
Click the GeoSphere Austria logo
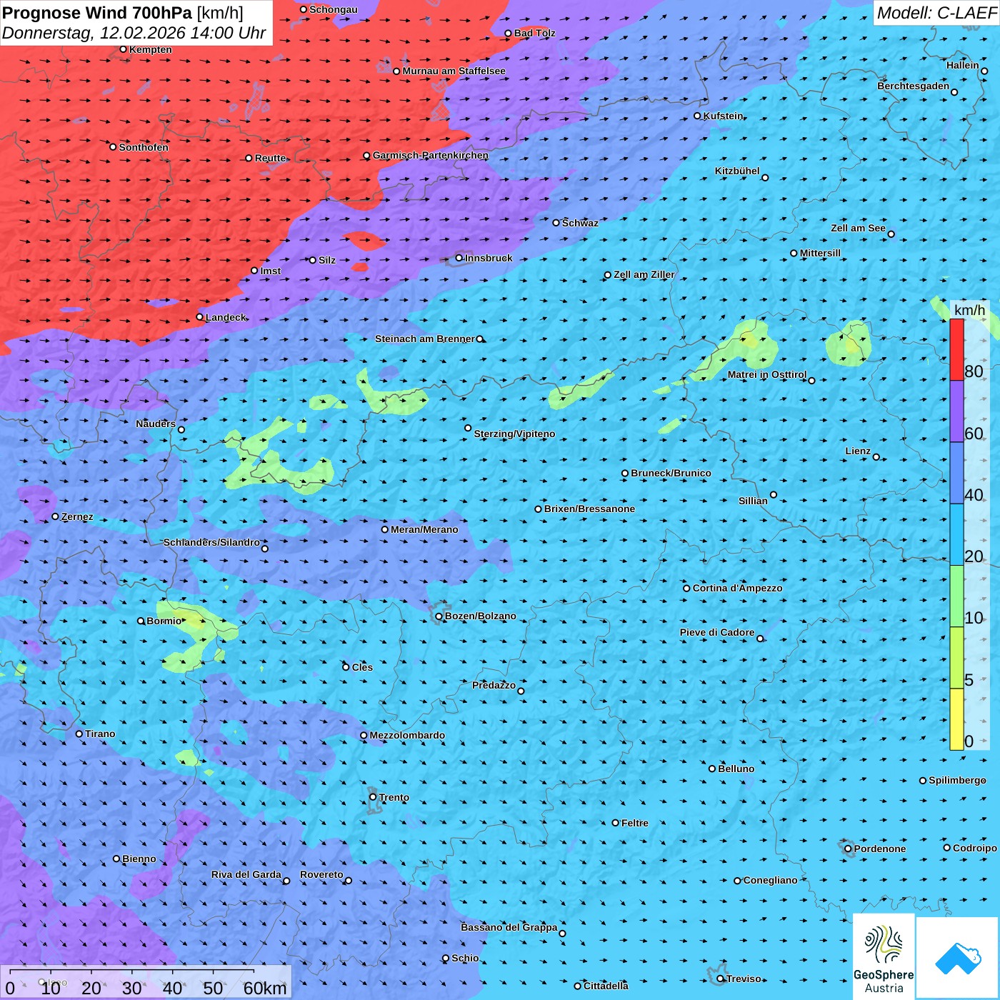point(884,956)
